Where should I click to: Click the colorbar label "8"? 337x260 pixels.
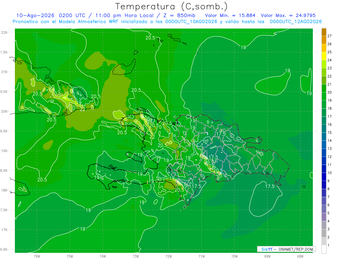329,189
